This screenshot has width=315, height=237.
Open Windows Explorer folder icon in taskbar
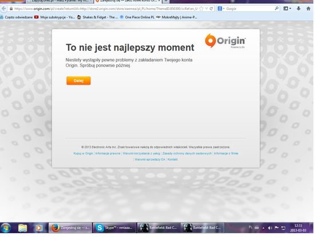click(x=22, y=228)
